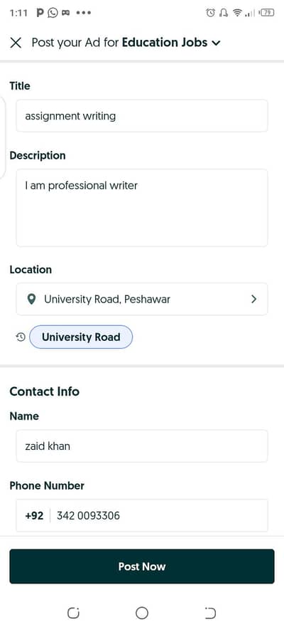Tap the recent locations history icon
Screen dimensions: 284x632
21,337
